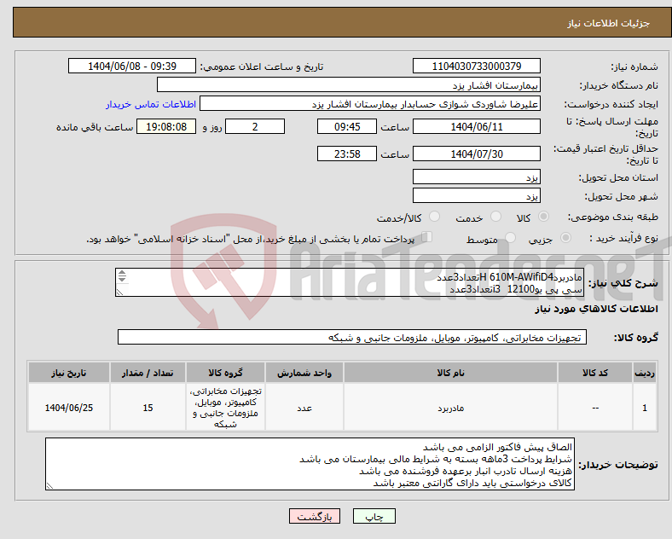Click scroll up arrow in شرح کلی نیاز box

[x=122, y=273]
